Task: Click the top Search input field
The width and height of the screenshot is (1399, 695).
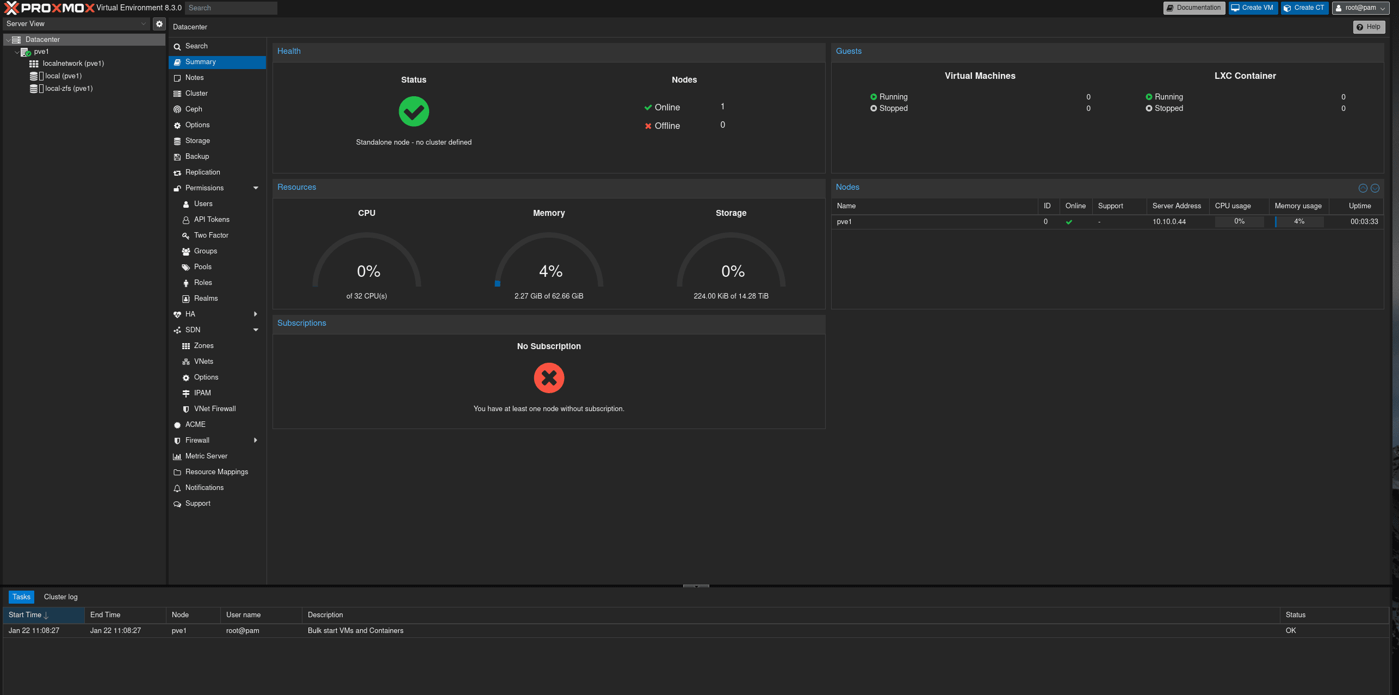Action: click(231, 8)
